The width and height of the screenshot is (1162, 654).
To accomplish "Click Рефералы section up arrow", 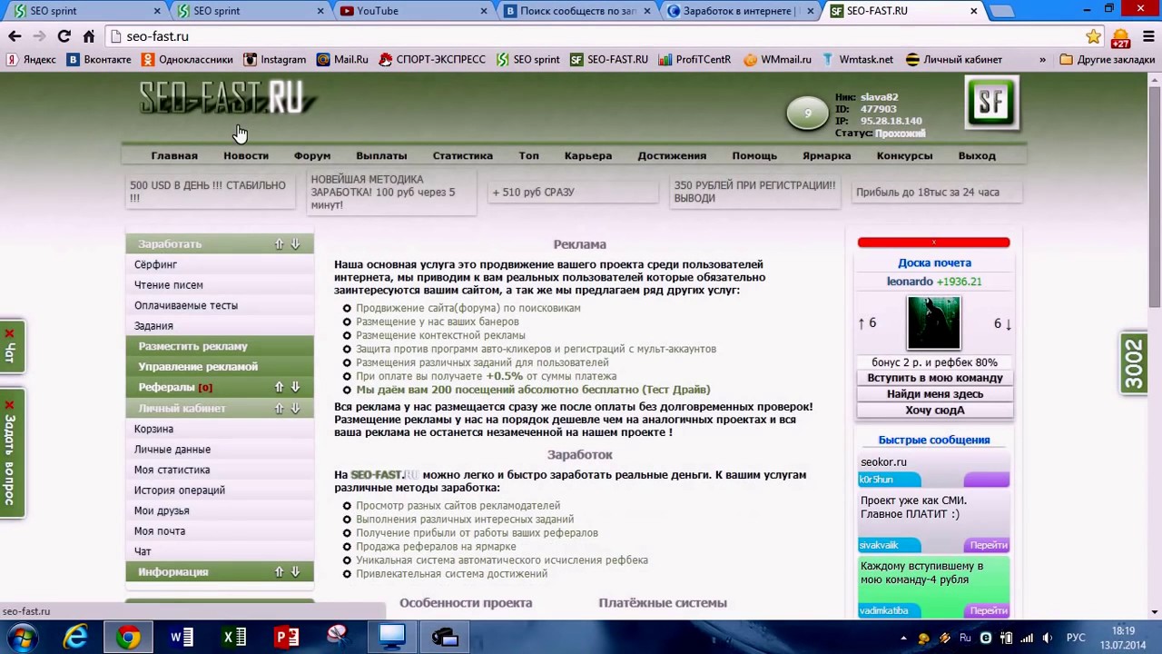I will [x=280, y=387].
